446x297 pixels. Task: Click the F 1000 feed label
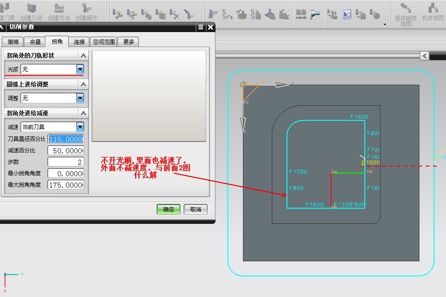tap(371, 162)
